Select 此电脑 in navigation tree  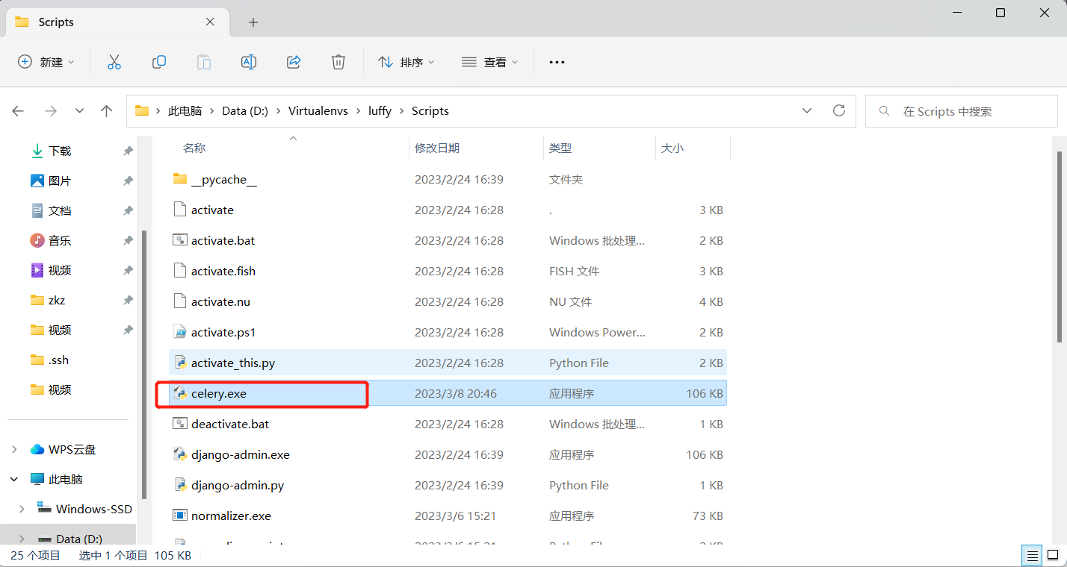coord(66,479)
